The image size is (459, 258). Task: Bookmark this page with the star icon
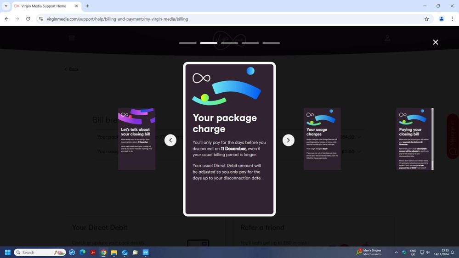(x=426, y=19)
